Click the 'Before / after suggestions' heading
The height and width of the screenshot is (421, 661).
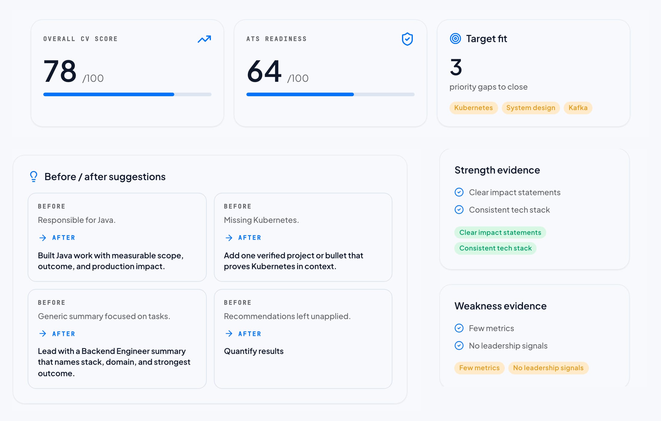pyautogui.click(x=105, y=177)
